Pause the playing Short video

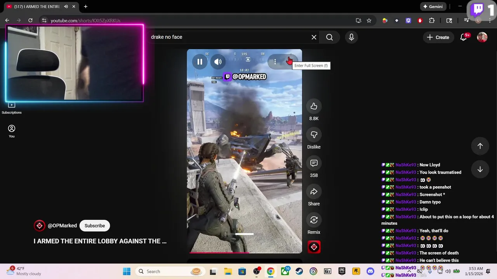[x=200, y=62]
